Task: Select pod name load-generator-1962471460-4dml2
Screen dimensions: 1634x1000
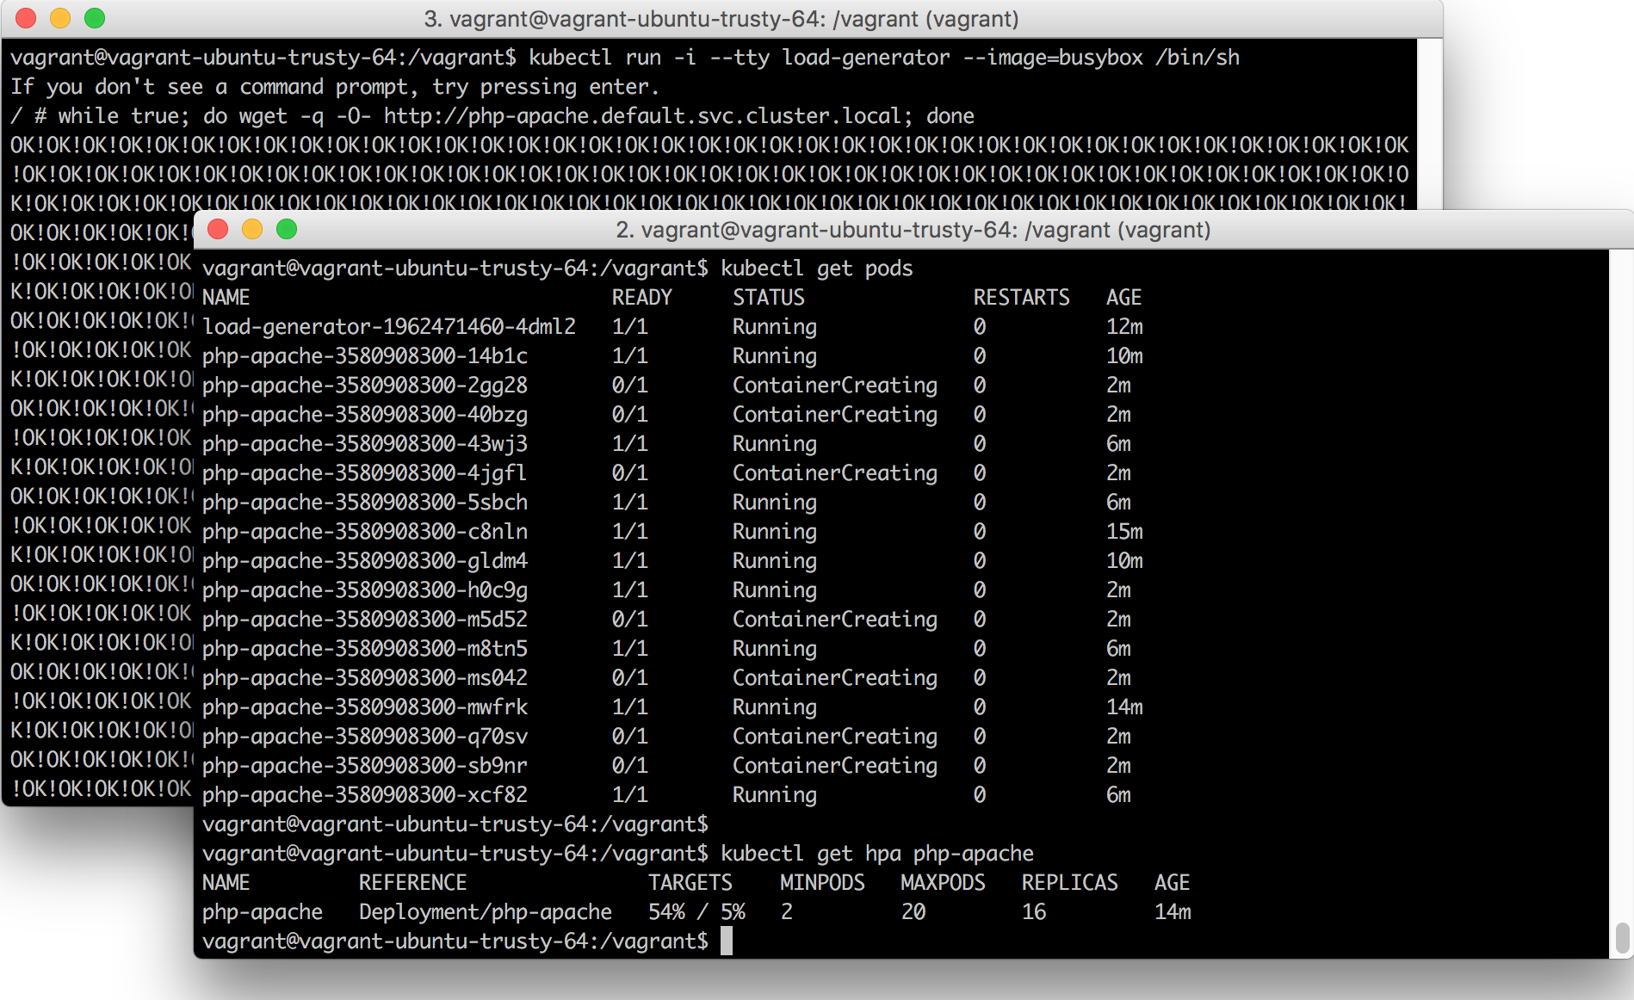Action: pyautogui.click(x=389, y=327)
